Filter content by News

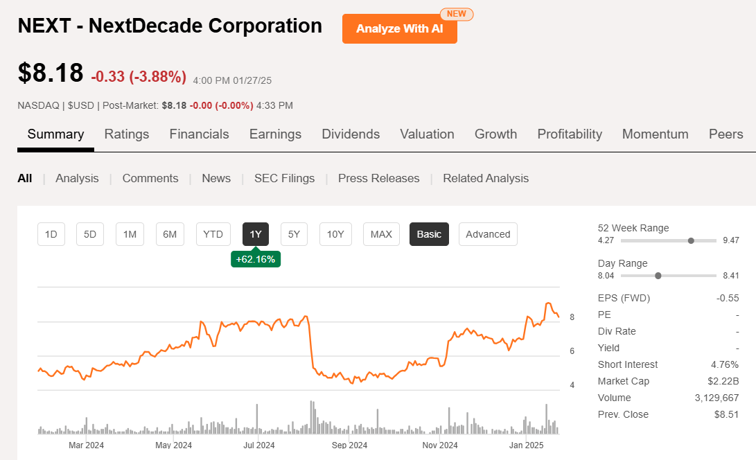tap(216, 178)
